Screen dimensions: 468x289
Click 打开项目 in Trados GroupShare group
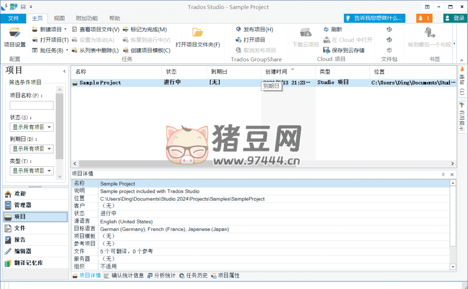tap(250, 40)
